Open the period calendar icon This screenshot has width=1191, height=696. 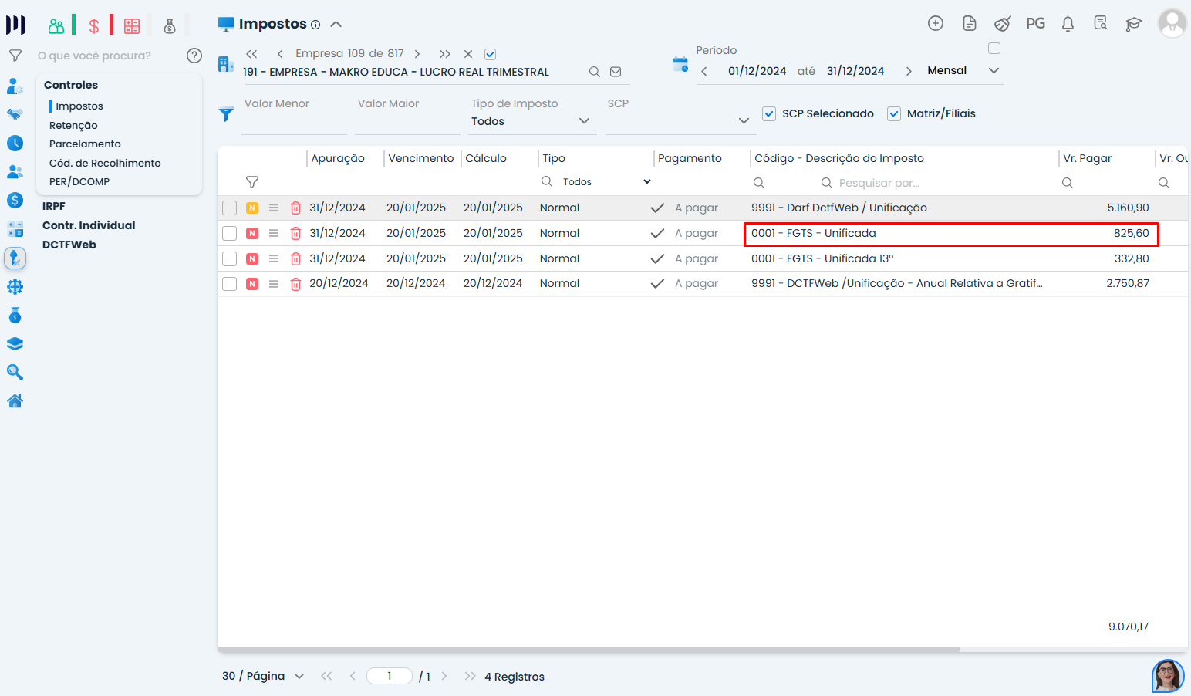(x=680, y=65)
